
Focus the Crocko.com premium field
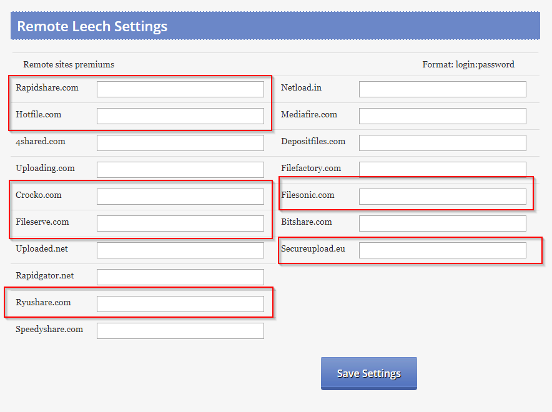click(180, 197)
